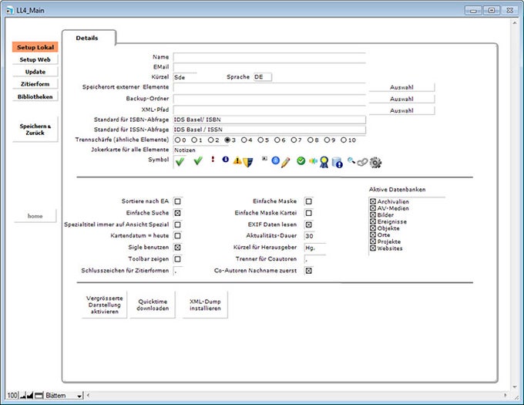The height and width of the screenshot is (405, 524).
Task: Click Auswahl button for XML-Pfad
Action: (401, 110)
